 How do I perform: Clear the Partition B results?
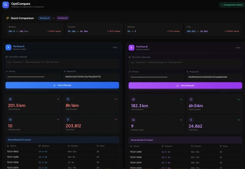coord(238,47)
